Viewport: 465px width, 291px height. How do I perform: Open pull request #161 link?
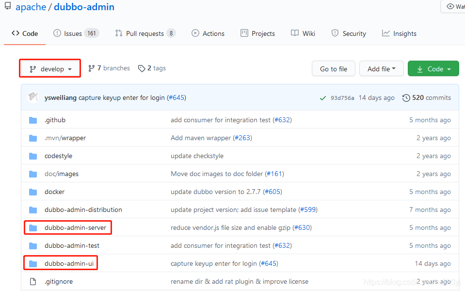pyautogui.click(x=274, y=174)
